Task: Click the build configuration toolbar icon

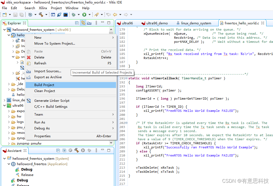Action: tap(30, 15)
